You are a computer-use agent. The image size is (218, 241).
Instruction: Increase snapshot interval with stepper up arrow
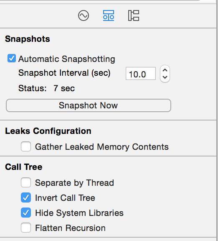(165, 70)
